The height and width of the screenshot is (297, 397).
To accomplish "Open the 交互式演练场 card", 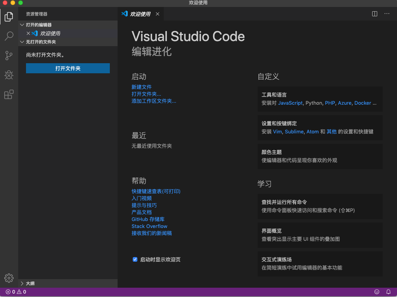I will (x=320, y=264).
